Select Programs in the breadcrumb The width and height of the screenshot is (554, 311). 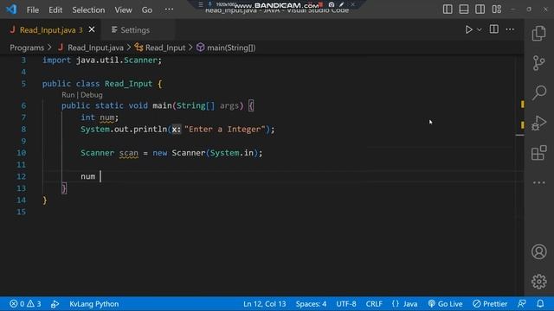[27, 48]
